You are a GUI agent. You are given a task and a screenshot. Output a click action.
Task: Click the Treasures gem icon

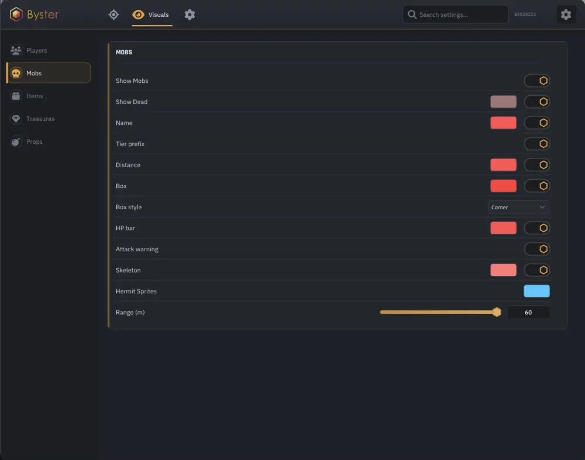16,119
